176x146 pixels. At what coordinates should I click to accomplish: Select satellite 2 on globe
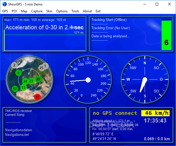point(14,65)
